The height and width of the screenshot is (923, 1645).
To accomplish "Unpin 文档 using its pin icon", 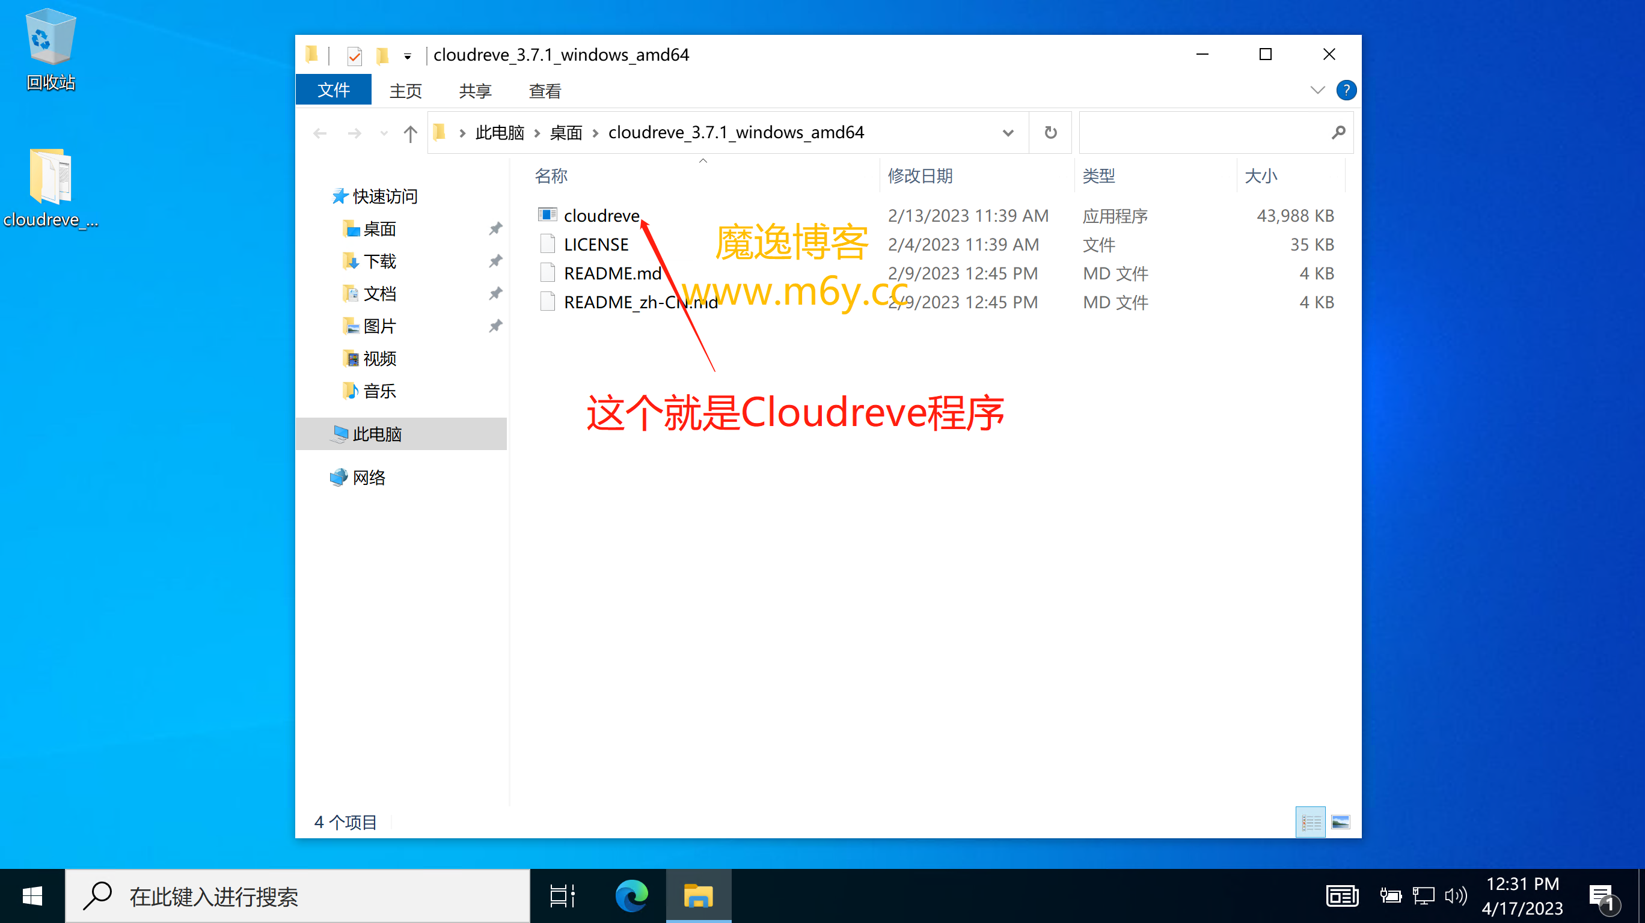I will (495, 294).
